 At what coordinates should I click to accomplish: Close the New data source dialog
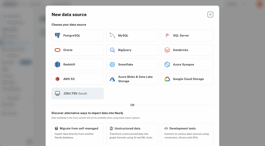click(x=210, y=15)
